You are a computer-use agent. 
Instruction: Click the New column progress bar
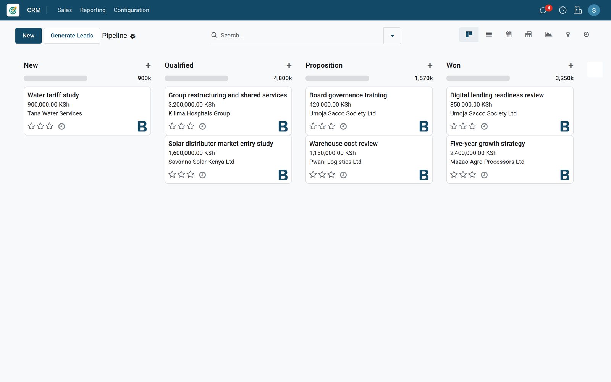pos(55,78)
